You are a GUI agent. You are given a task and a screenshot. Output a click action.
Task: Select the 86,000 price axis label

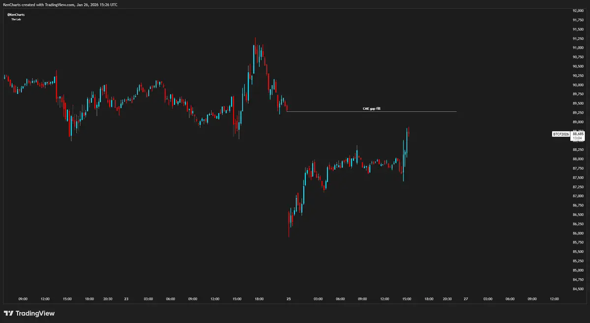[578, 234]
